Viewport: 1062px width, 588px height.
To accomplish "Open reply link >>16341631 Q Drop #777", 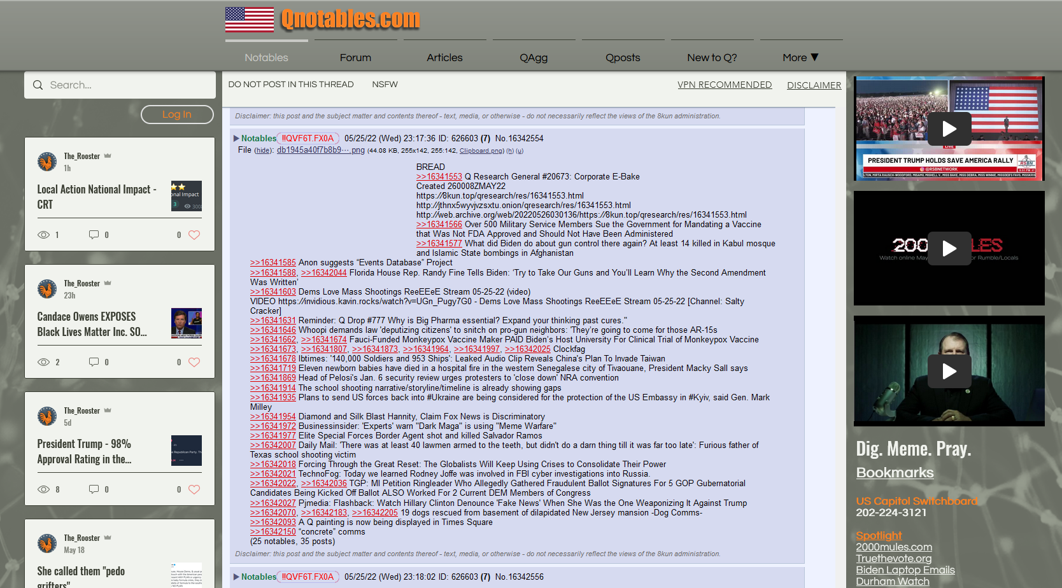I will pos(273,321).
